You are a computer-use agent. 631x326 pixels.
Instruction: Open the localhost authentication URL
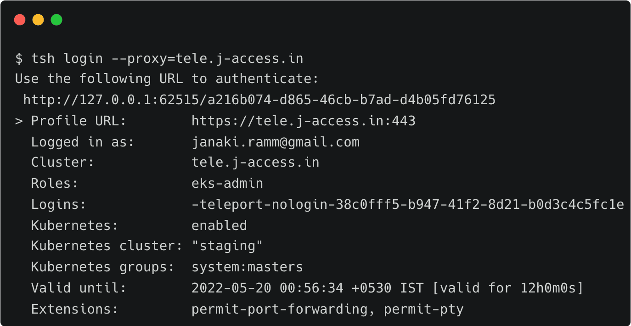(259, 100)
